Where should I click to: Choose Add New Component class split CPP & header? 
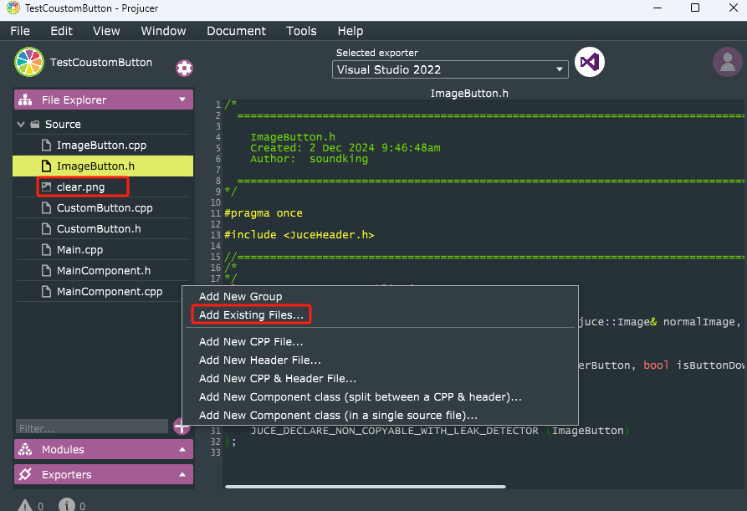click(380, 396)
